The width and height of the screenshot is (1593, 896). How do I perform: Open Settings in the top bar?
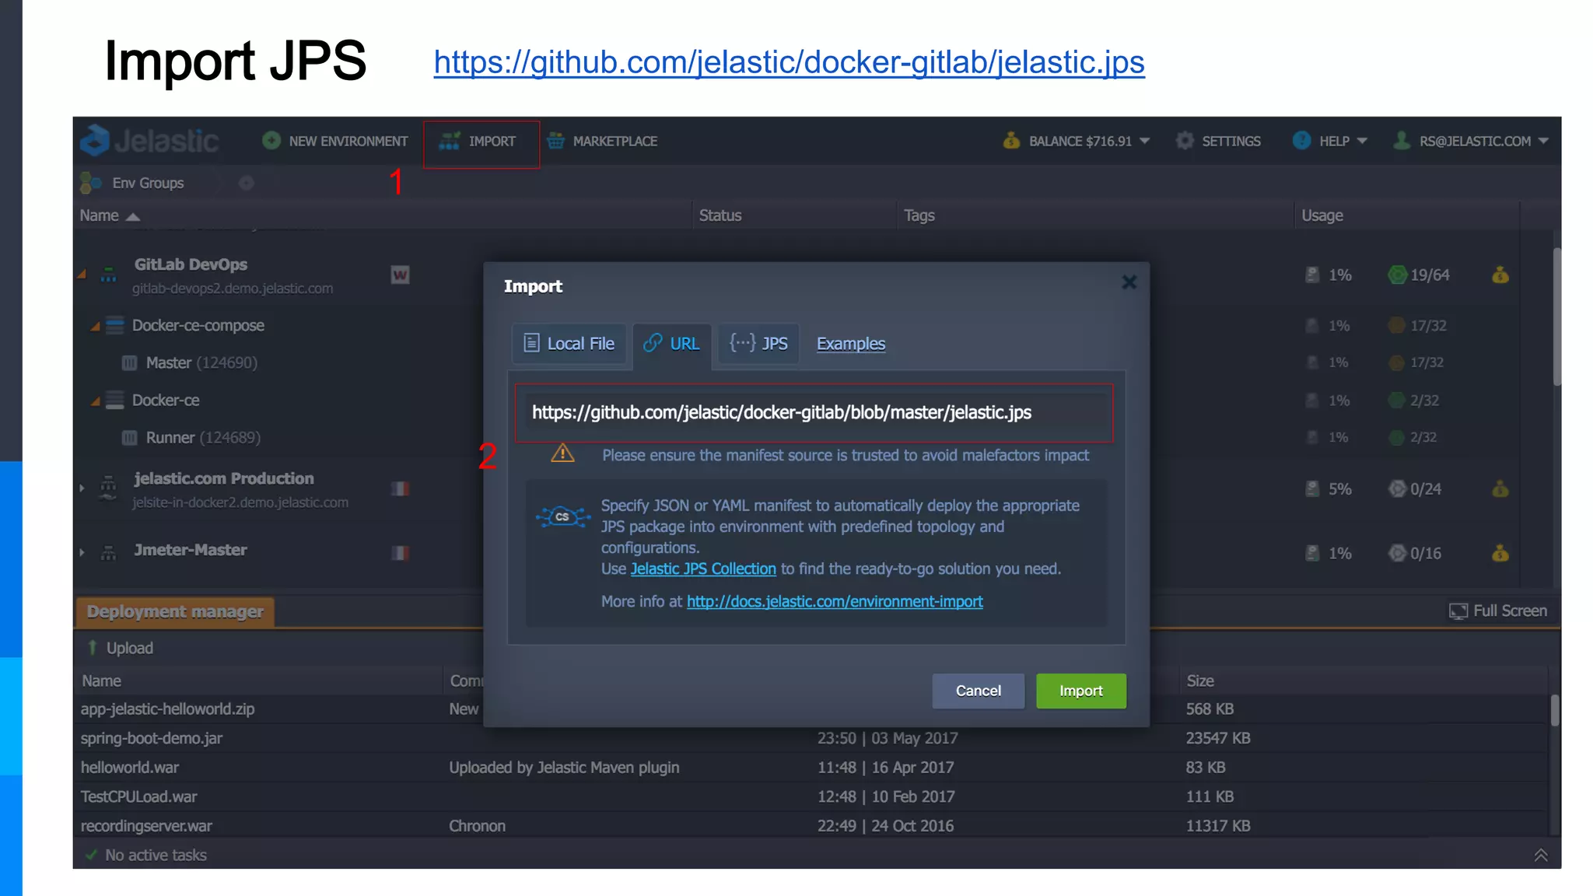coord(1218,142)
